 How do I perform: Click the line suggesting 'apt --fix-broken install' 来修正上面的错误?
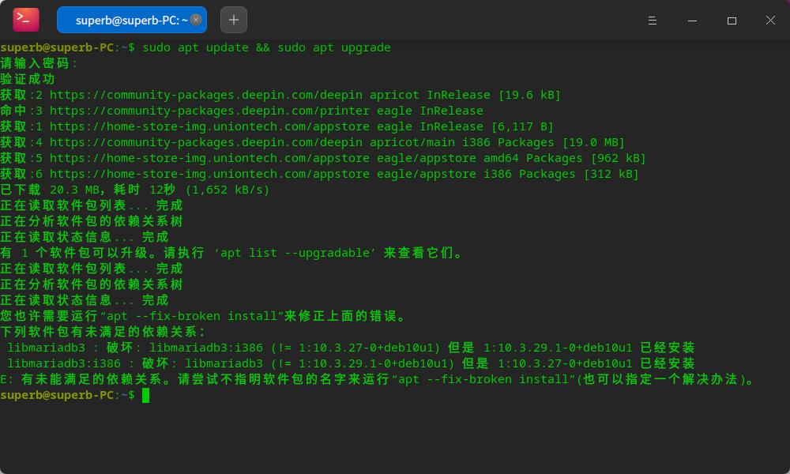pos(203,316)
